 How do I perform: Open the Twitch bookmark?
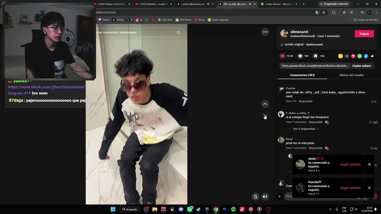click(x=104, y=20)
